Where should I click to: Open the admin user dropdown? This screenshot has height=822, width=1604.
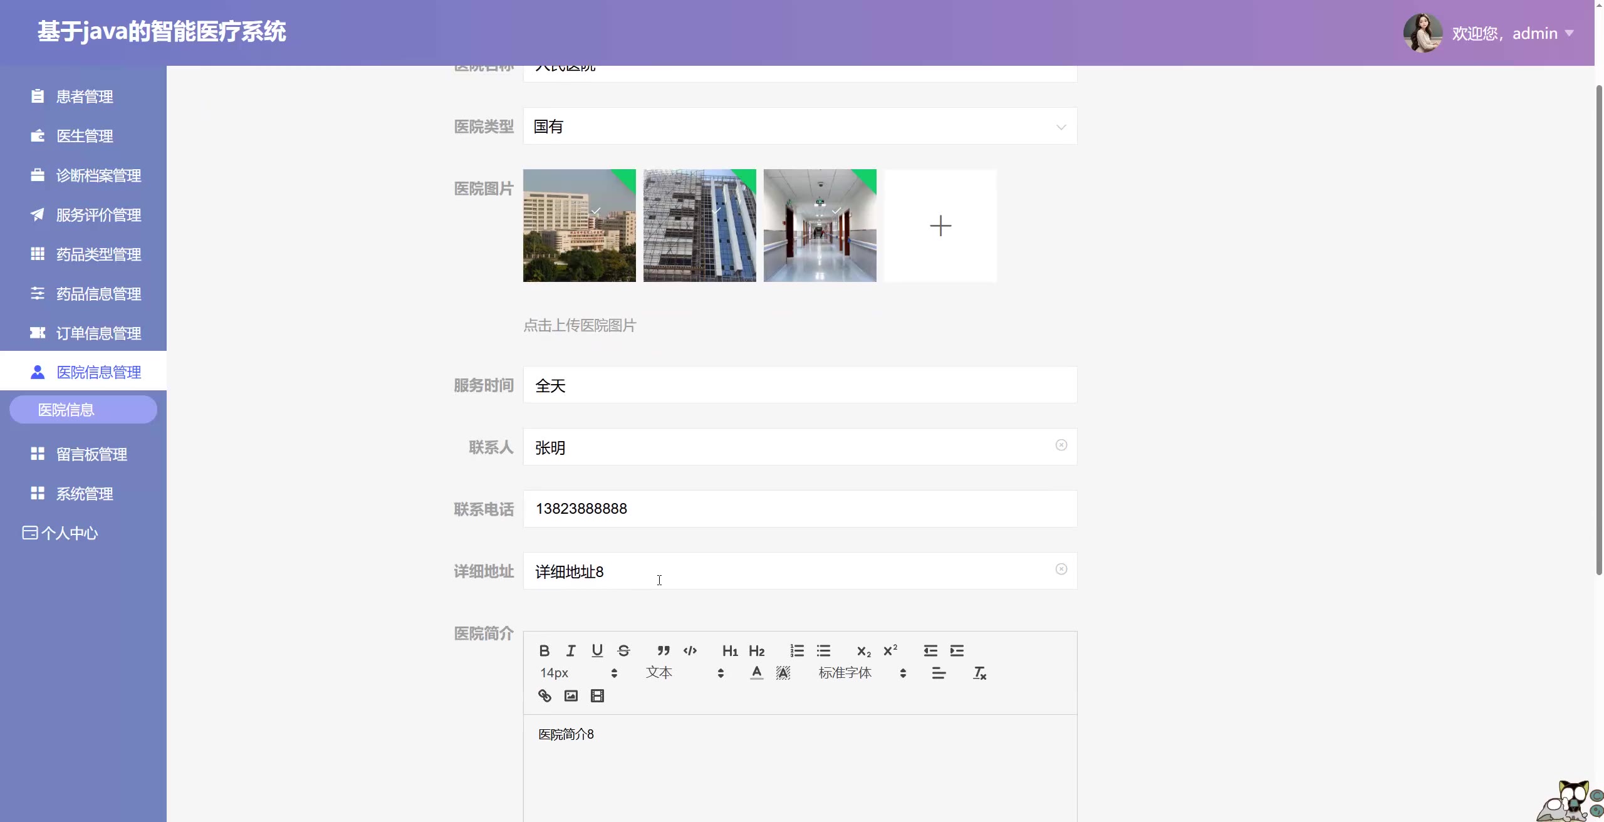pyautogui.click(x=1512, y=33)
